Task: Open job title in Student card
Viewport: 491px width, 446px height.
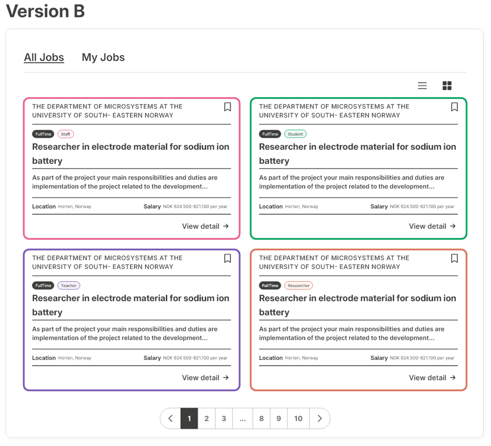Action: click(x=357, y=153)
